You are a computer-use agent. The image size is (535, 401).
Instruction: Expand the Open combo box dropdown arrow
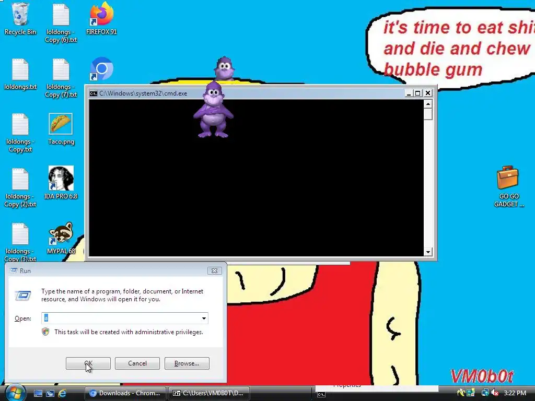pos(204,318)
